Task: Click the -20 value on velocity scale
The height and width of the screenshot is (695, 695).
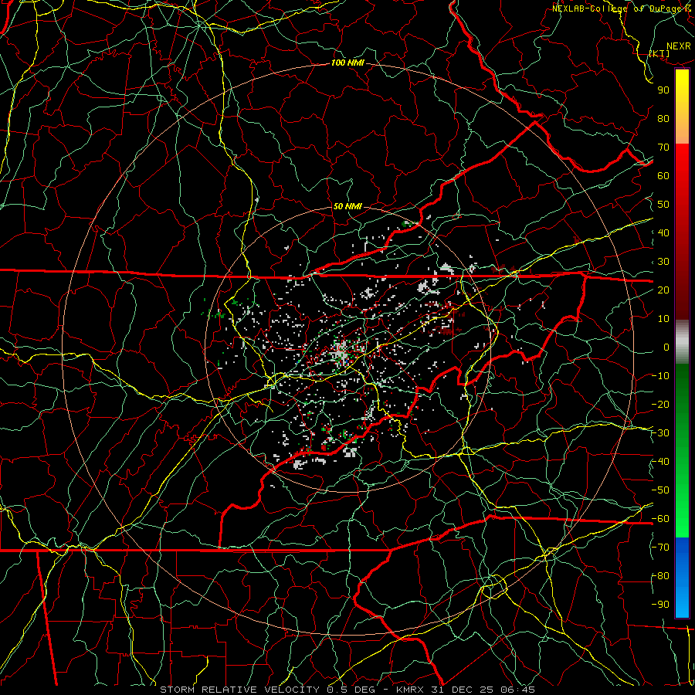Action: click(660, 405)
